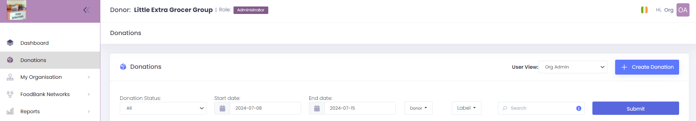Viewport: 696px width, 121px height.
Task: Open the Donor filter dropdown
Action: pos(419,108)
